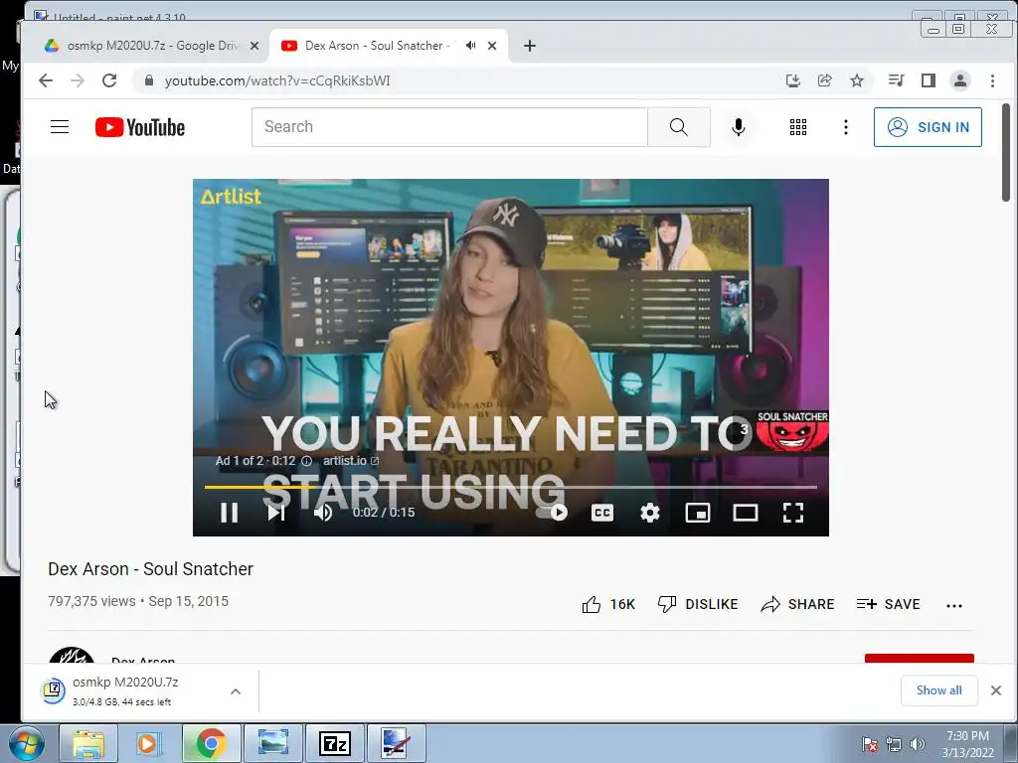Close the downloads bar
Image resolution: width=1018 pixels, height=763 pixels.
[996, 690]
